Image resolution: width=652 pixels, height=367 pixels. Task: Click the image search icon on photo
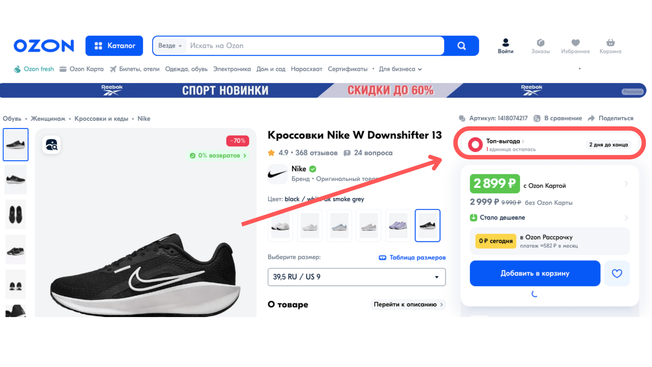pyautogui.click(x=52, y=145)
